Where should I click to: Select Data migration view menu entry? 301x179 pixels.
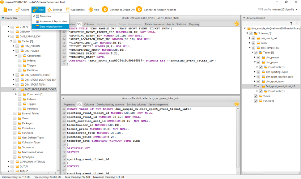[50, 27]
